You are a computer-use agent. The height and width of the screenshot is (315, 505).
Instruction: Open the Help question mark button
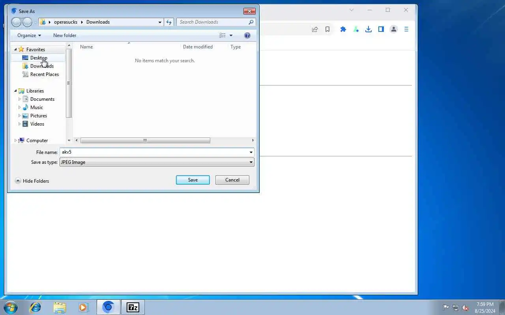(247, 35)
